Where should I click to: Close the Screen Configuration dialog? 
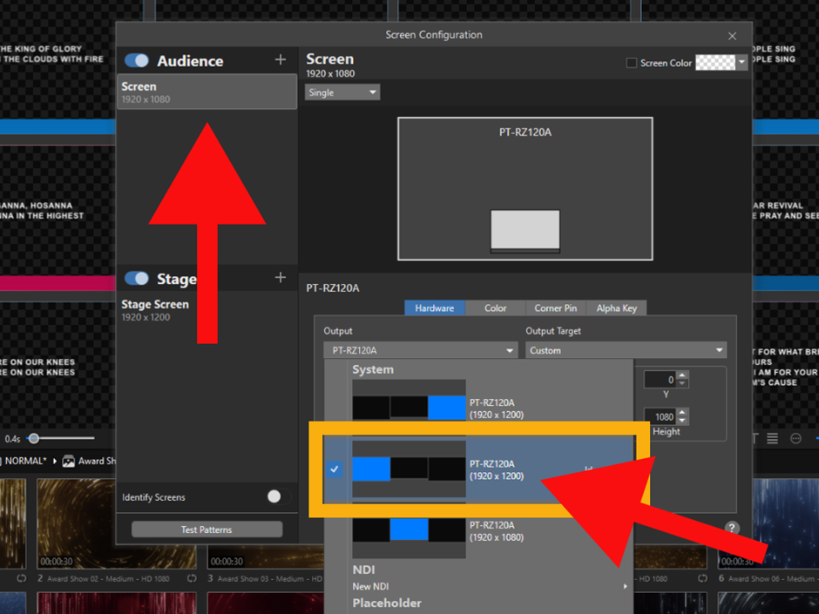(732, 36)
